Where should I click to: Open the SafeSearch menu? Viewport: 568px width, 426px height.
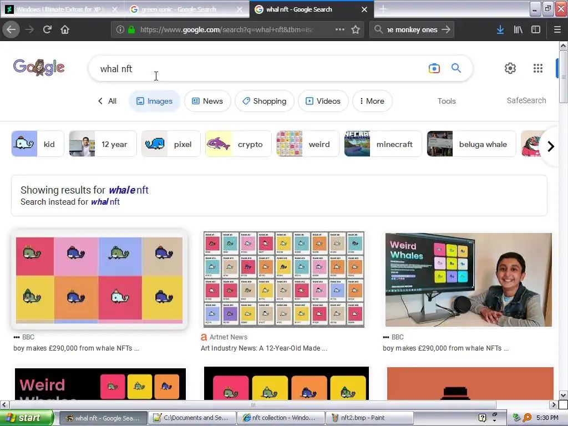[x=526, y=101]
